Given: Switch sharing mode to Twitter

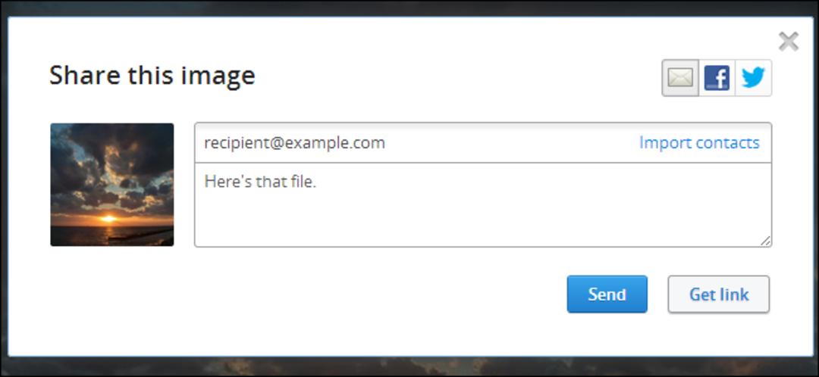Looking at the screenshot, I should click(753, 78).
